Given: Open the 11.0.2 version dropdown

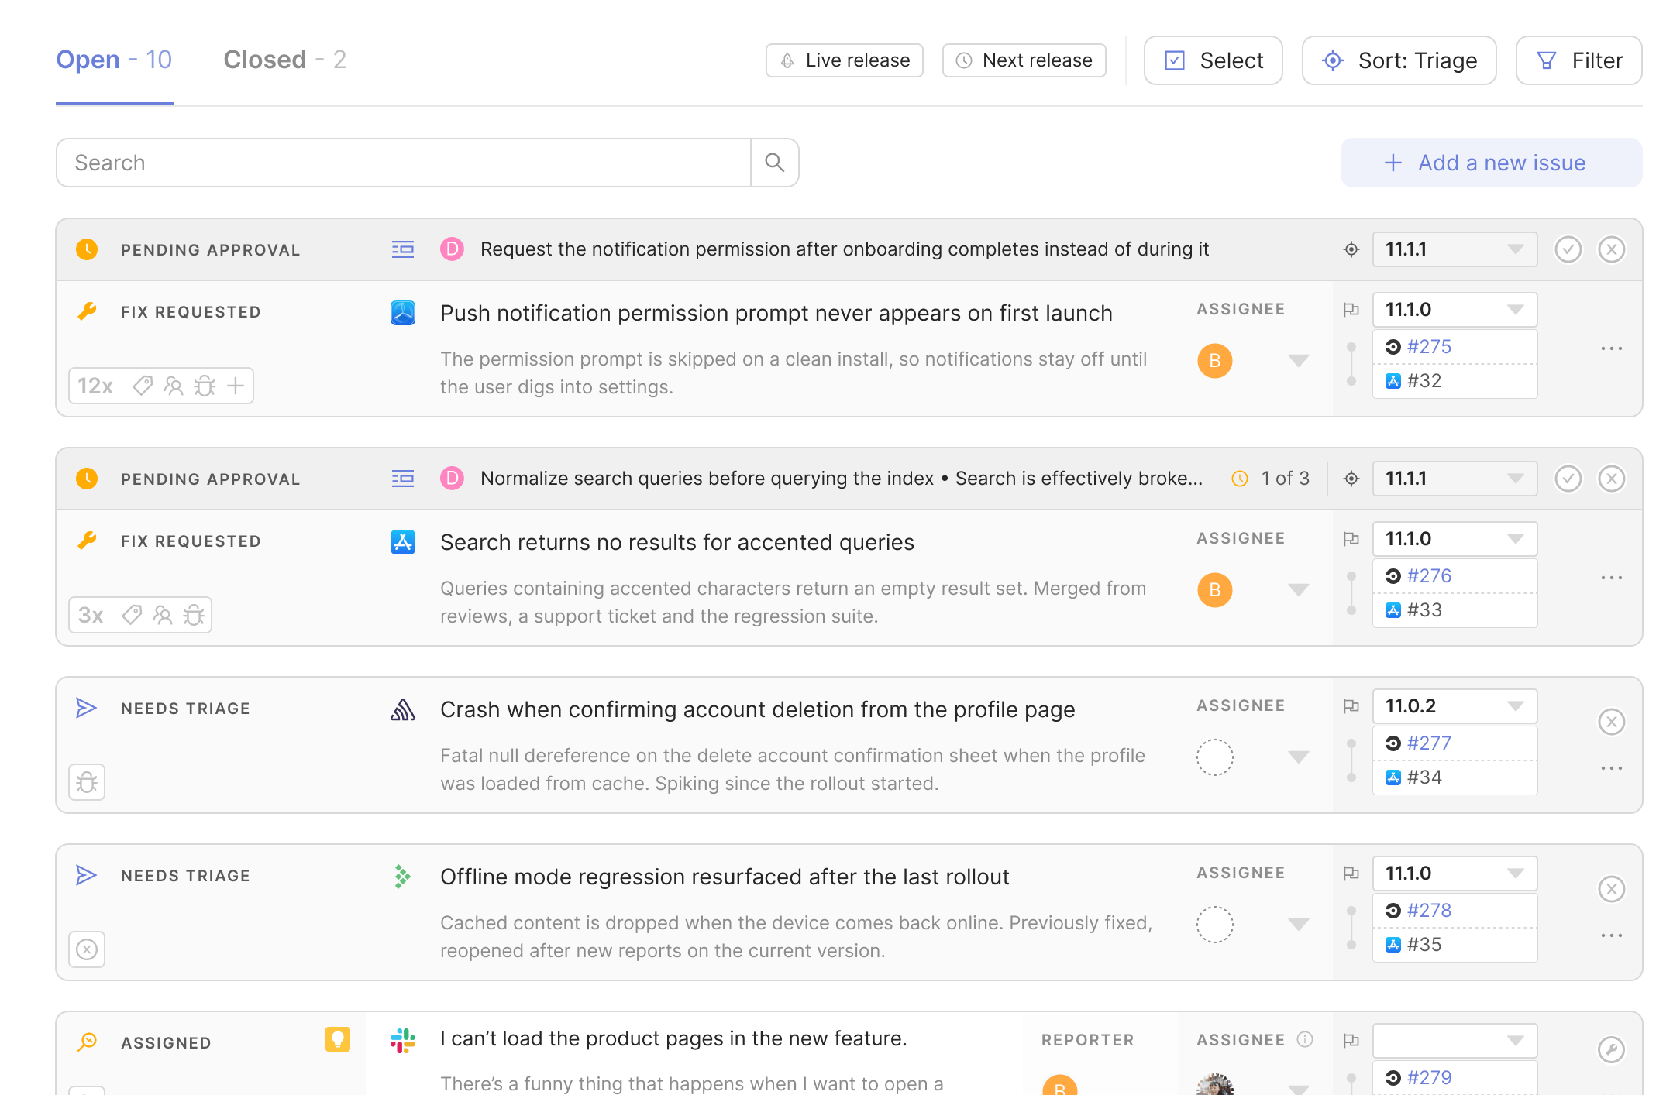Looking at the screenshot, I should pos(1455,706).
